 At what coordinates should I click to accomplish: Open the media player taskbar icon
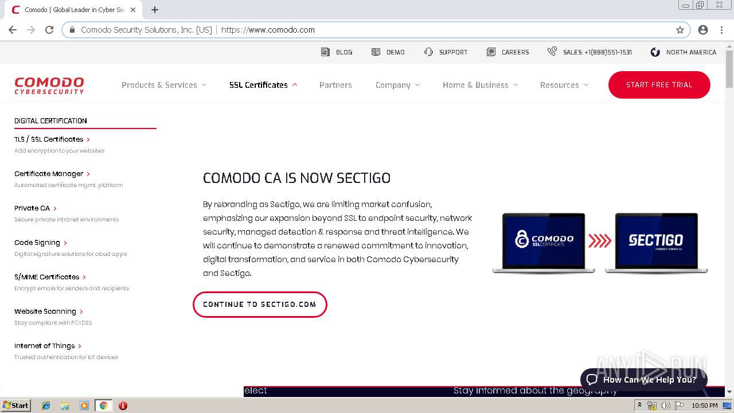point(84,406)
